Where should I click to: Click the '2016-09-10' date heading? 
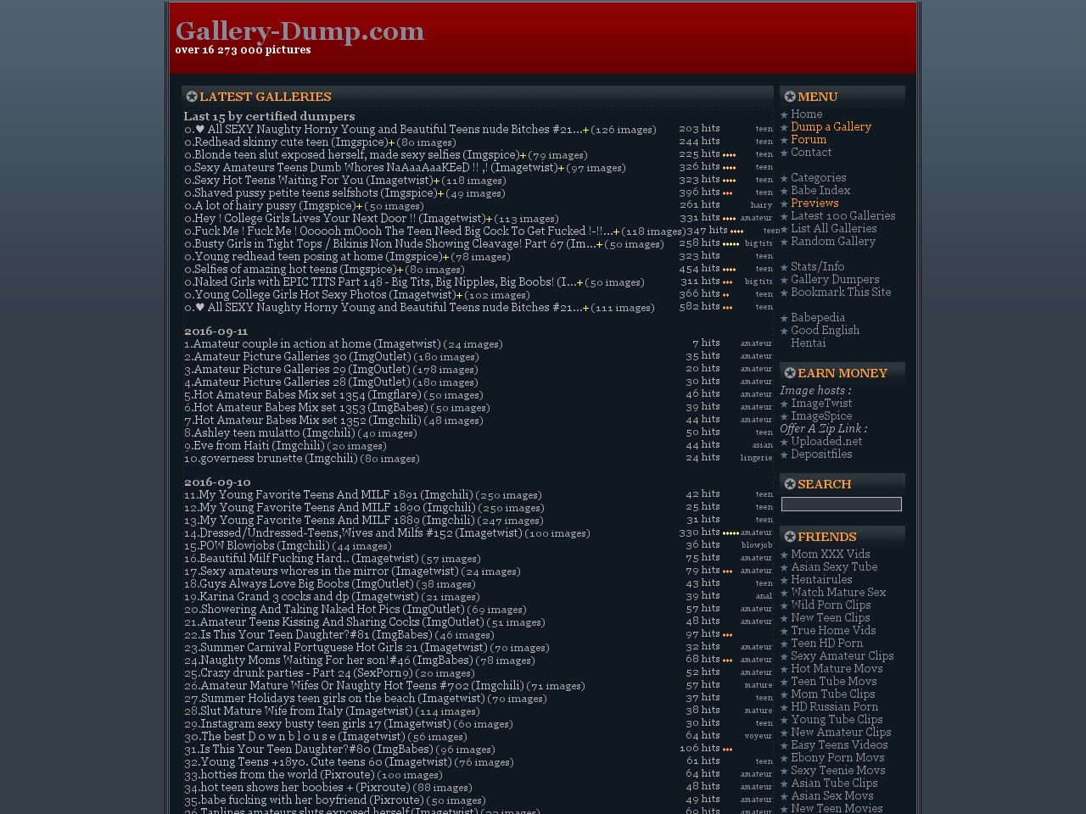coord(217,482)
